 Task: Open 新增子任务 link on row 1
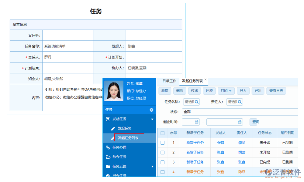pos(195,143)
